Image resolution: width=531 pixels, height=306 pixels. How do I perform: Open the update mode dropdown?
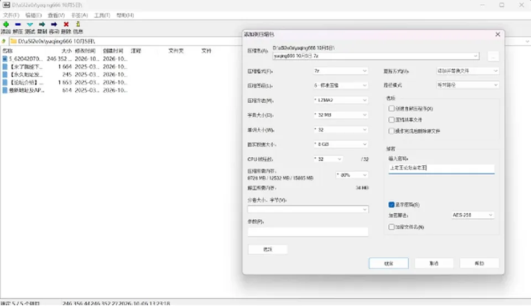coord(467,71)
